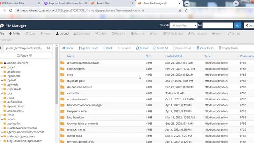This screenshot has height=143, width=254.
Task: Click the Back navigation button
Action: point(108,48)
